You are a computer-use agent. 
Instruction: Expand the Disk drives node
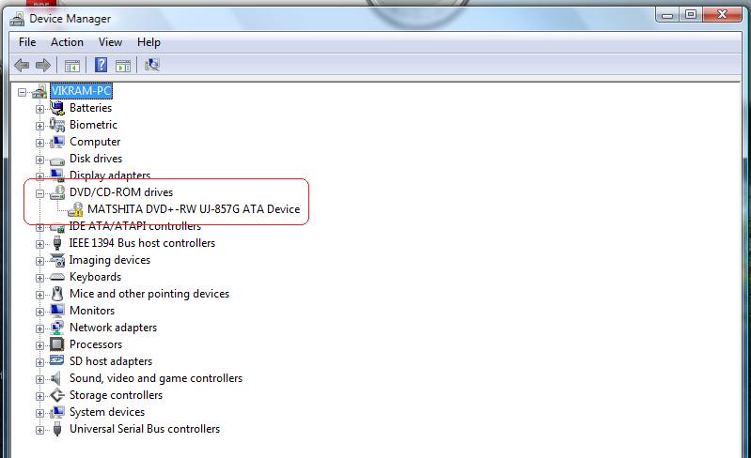click(x=39, y=160)
